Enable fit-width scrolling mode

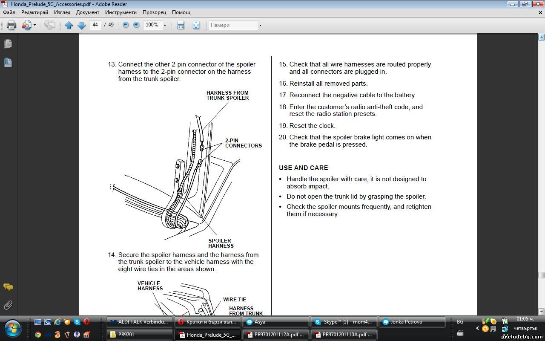[181, 25]
